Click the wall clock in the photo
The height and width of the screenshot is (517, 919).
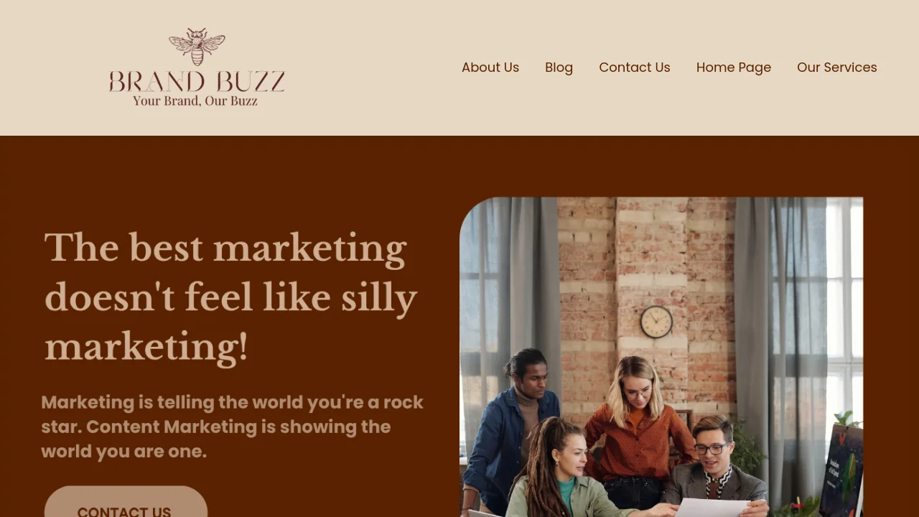pos(656,322)
